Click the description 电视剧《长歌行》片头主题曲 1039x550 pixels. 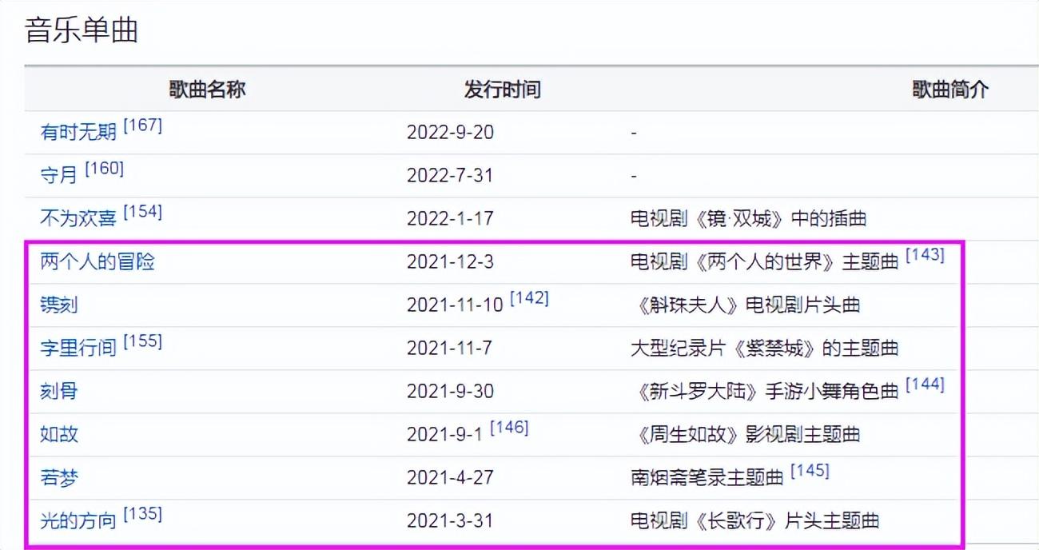pos(755,521)
